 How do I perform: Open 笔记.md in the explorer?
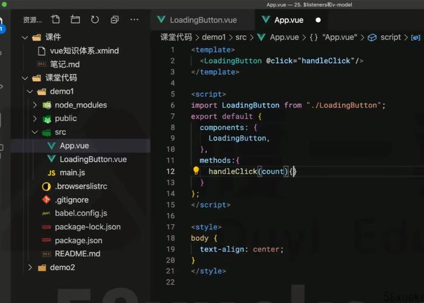65,64
